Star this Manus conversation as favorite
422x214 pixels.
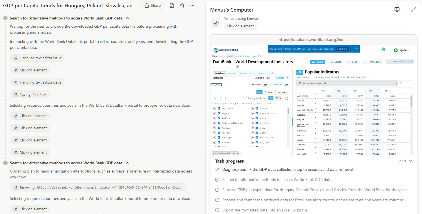182,5
